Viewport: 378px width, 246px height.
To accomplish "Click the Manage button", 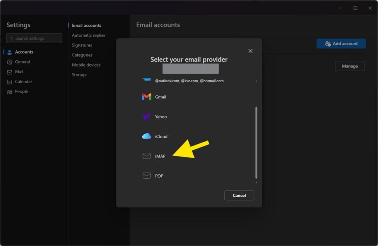I will [x=350, y=66].
